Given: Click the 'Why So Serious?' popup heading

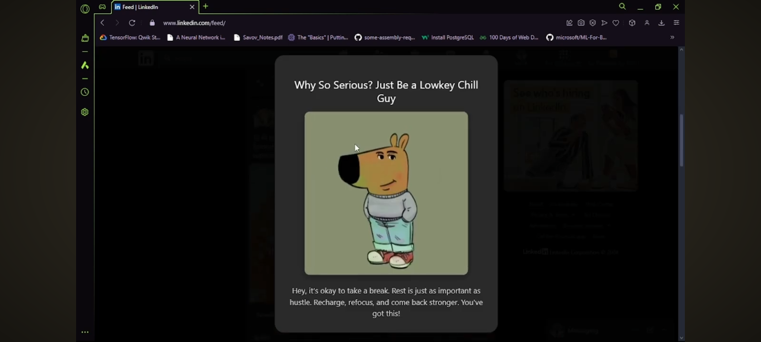Looking at the screenshot, I should (386, 92).
